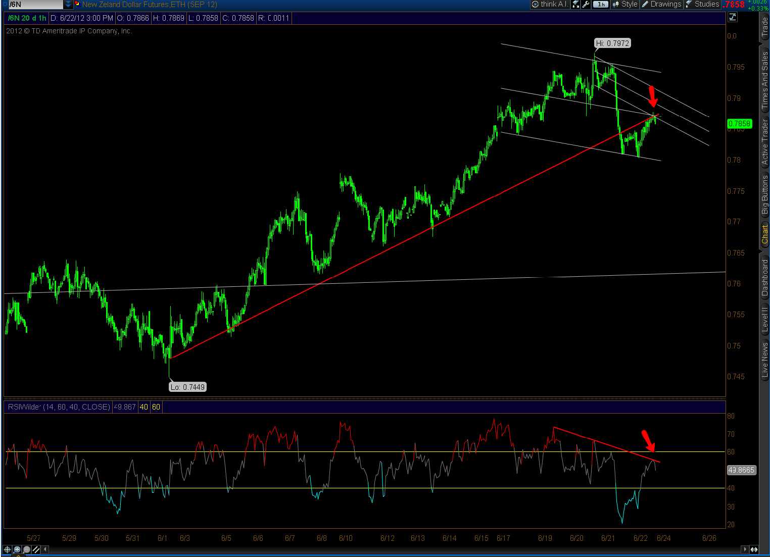Click the 43.8665 RSI axis value tag

tap(741, 470)
